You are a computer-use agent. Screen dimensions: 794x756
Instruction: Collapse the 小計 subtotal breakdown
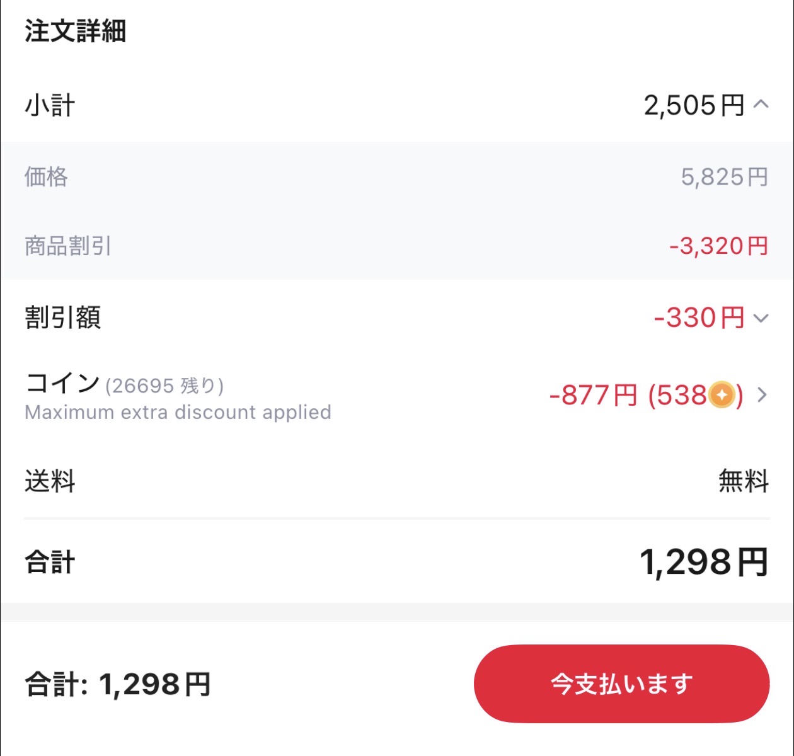click(x=762, y=105)
